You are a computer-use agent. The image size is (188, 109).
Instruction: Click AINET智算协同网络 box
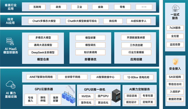pyautogui.click(x=41, y=77)
